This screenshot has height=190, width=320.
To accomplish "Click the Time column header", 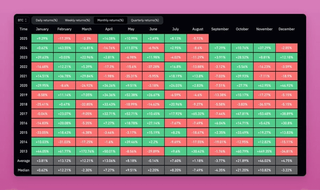I will (23, 29).
